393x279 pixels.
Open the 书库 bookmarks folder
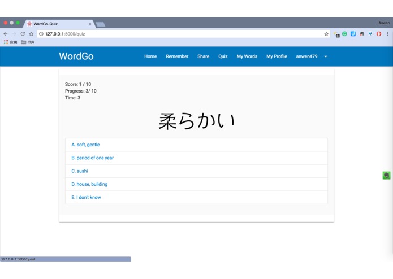(28, 42)
